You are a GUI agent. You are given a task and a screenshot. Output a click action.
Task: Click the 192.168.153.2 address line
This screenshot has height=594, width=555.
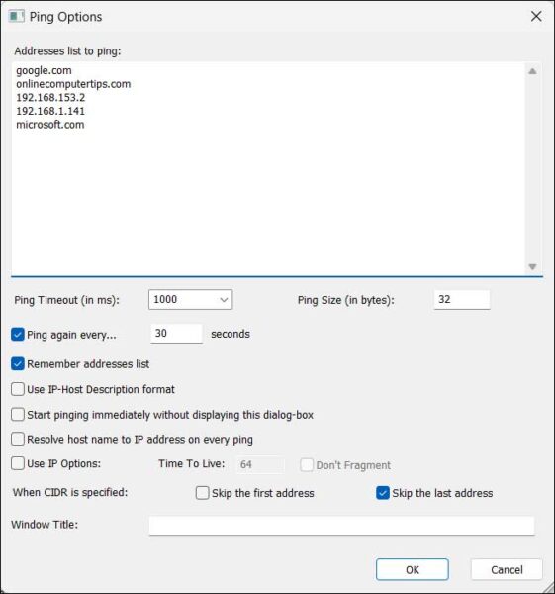[50, 98]
